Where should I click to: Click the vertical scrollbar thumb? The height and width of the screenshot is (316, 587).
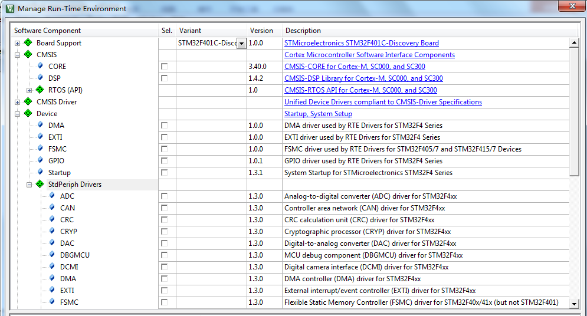click(574, 111)
